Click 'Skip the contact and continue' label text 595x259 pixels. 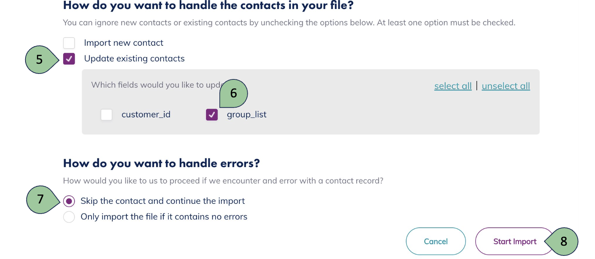(162, 201)
